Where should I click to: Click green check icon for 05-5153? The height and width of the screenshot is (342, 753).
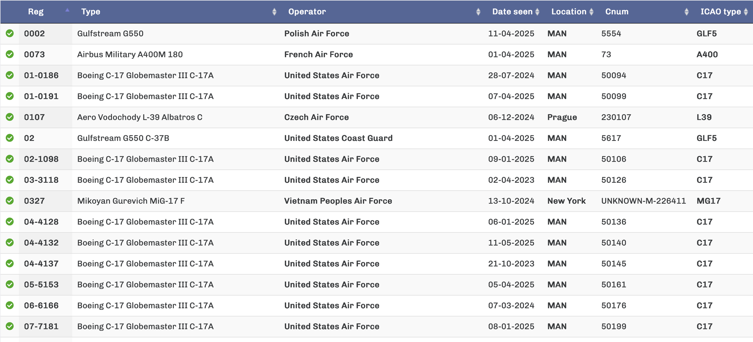click(x=10, y=284)
